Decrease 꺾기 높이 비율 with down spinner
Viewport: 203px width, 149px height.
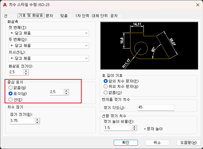point(134,129)
